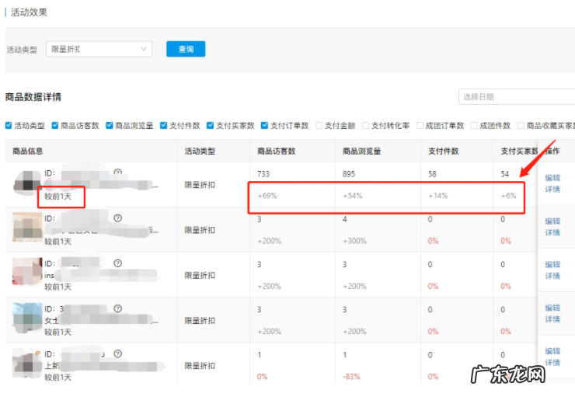This screenshot has width=575, height=397.
Task: Click 编辑 link in row with 733 visitors
Action: [x=552, y=178]
